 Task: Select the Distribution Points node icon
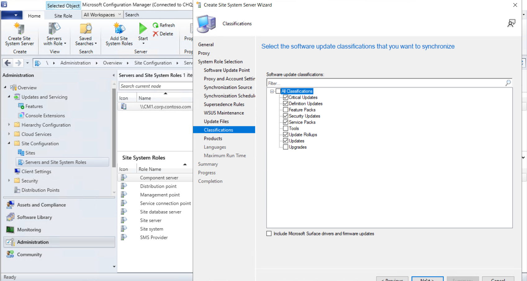tap(17, 190)
